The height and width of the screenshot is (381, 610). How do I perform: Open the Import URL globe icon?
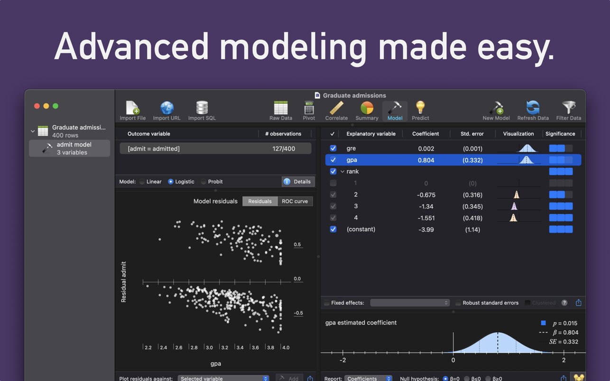tap(166, 109)
